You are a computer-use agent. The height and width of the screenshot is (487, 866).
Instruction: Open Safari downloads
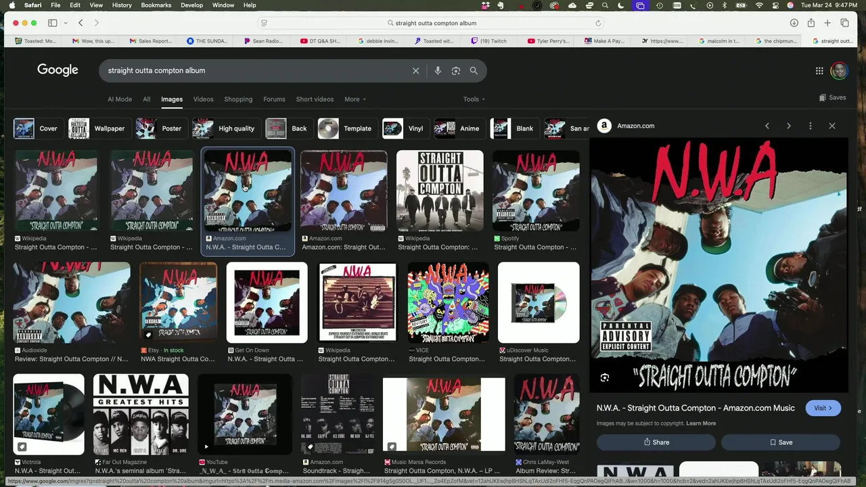click(x=794, y=23)
